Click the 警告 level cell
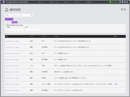The height and width of the screenshot is (97, 130). click(31, 78)
